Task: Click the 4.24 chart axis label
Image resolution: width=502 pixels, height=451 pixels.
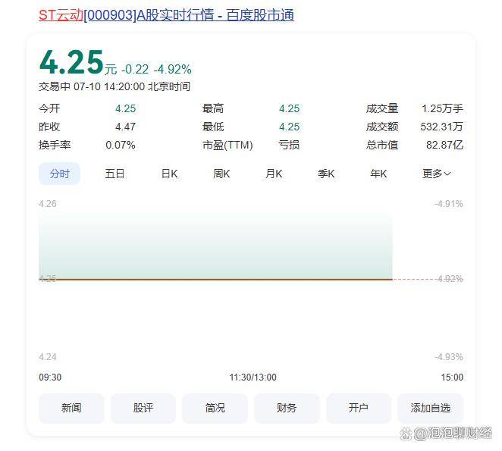Action: [48, 356]
